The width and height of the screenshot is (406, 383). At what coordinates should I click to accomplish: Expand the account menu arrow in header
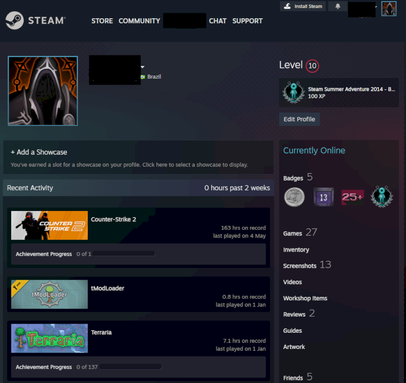coord(376,7)
